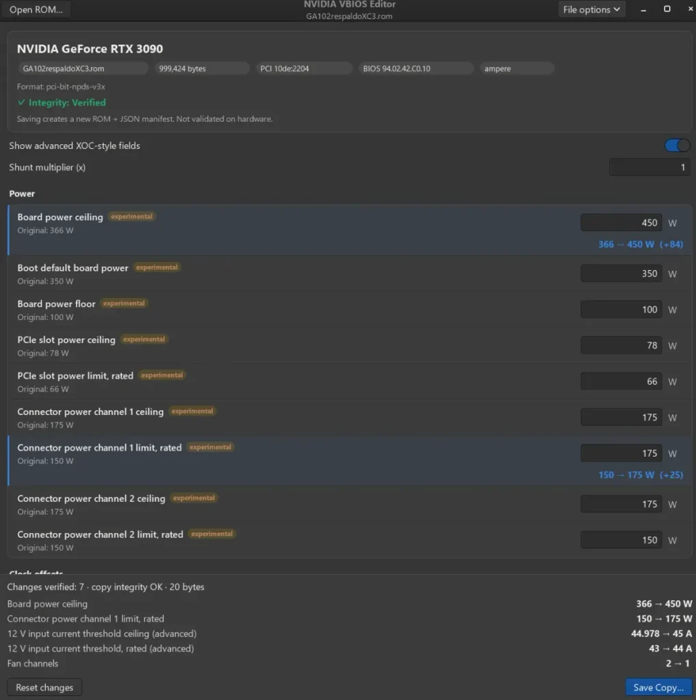Select the ampere architecture chip

[x=517, y=68]
